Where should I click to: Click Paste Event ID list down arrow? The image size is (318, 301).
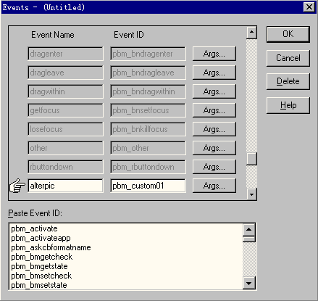[x=249, y=283]
